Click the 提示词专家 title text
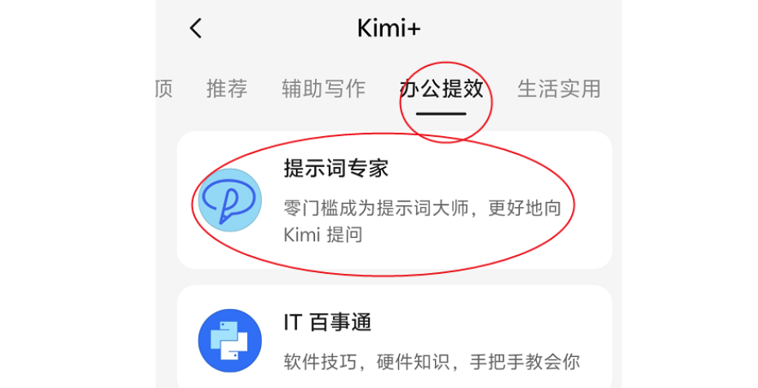758x388 pixels. 336,169
